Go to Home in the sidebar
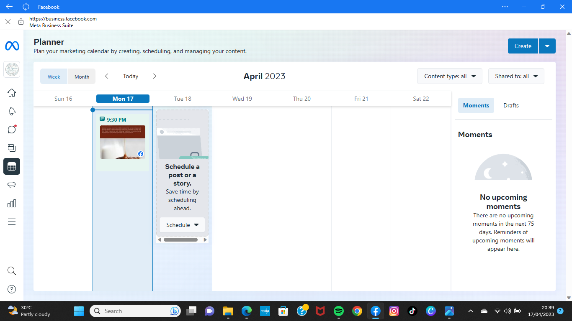This screenshot has height=321, width=572. point(12,93)
